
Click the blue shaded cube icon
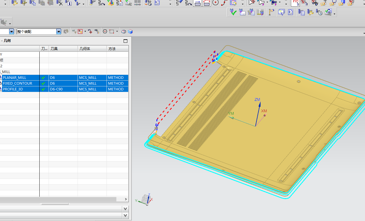pos(130,31)
